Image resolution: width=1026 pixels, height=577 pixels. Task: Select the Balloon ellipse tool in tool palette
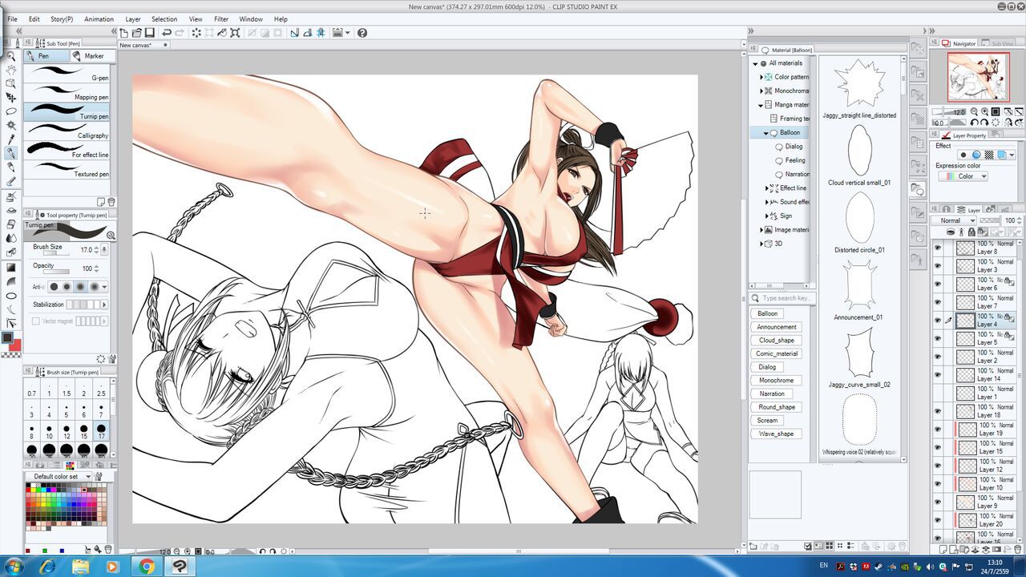pyautogui.click(x=11, y=295)
